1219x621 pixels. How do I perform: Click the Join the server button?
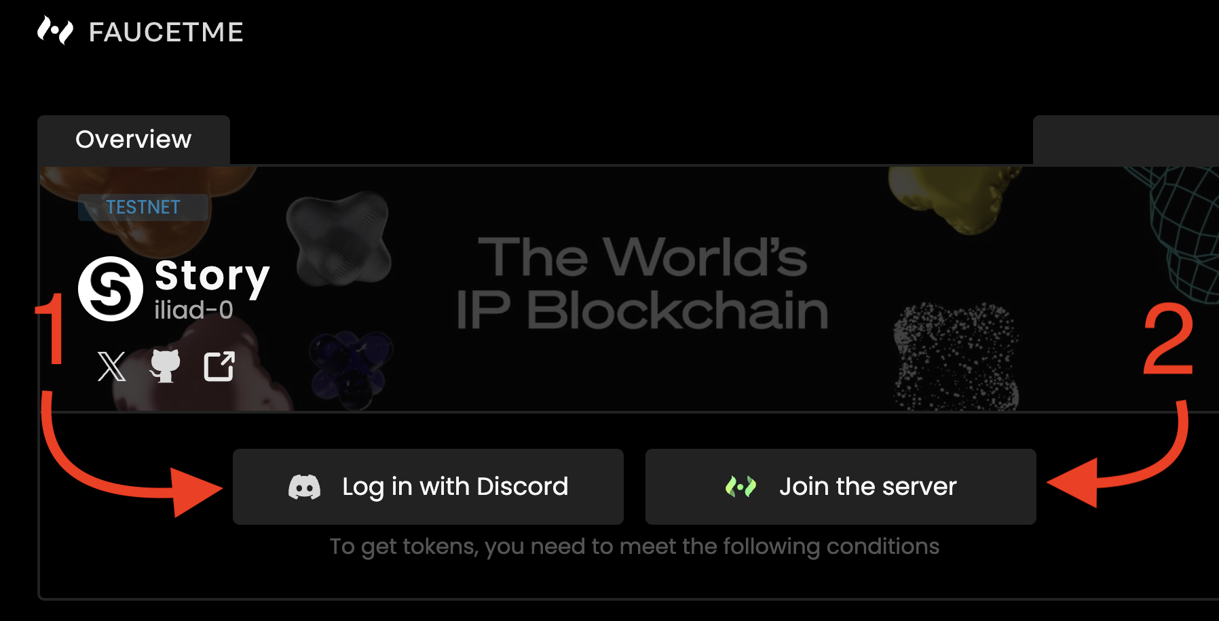[x=841, y=487]
